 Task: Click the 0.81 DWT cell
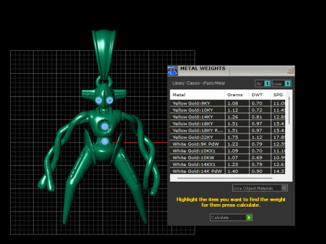tap(259, 117)
